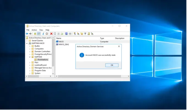Expand the Managed Service Acc chevron
The image size is (187, 110).
click(30, 68)
